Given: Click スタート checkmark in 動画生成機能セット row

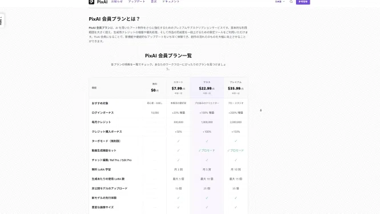Looking at the screenshot, I should [178, 150].
